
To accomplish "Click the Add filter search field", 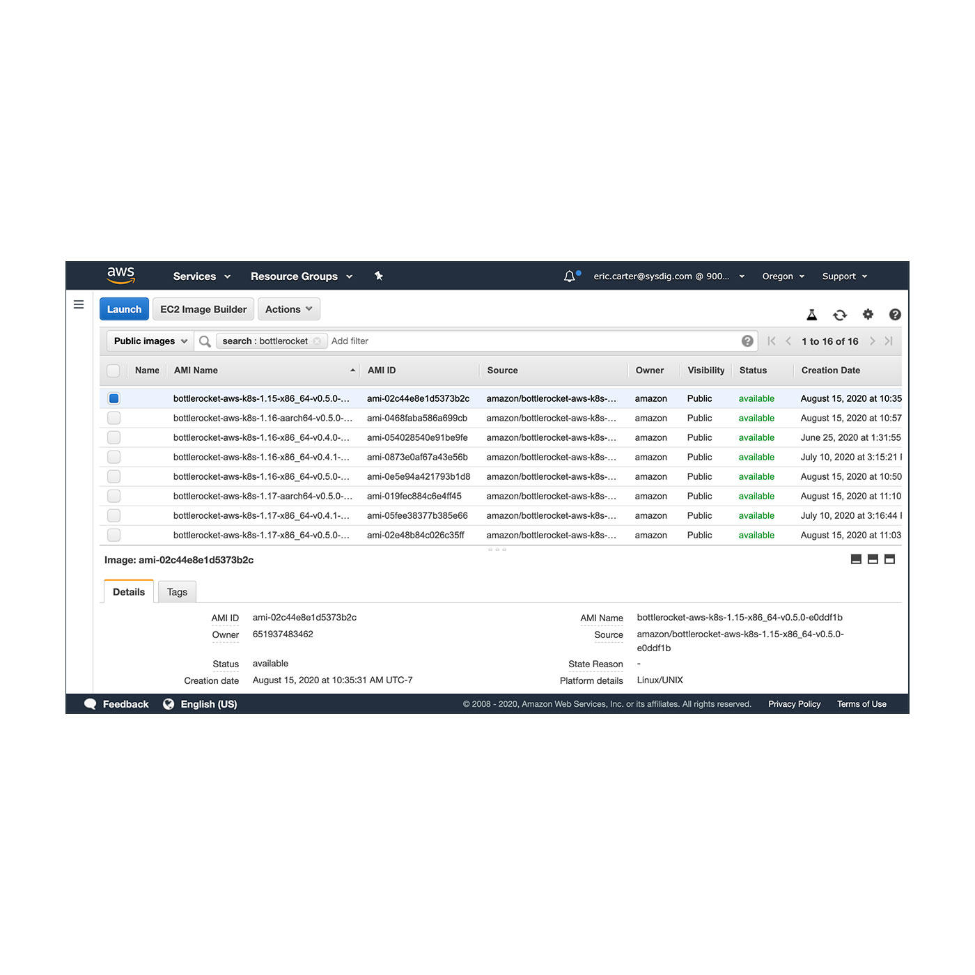I will 529,341.
